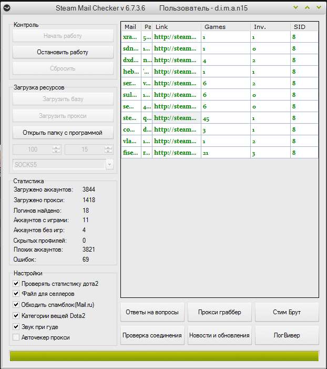Toggle 'Файл для селлеров' checkbox
The height and width of the screenshot is (369, 327).
pyautogui.click(x=16, y=294)
